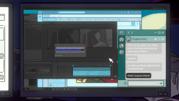Click the highlighted mail action icon in reading pane
This screenshot has width=179, height=101.
(x=133, y=24)
